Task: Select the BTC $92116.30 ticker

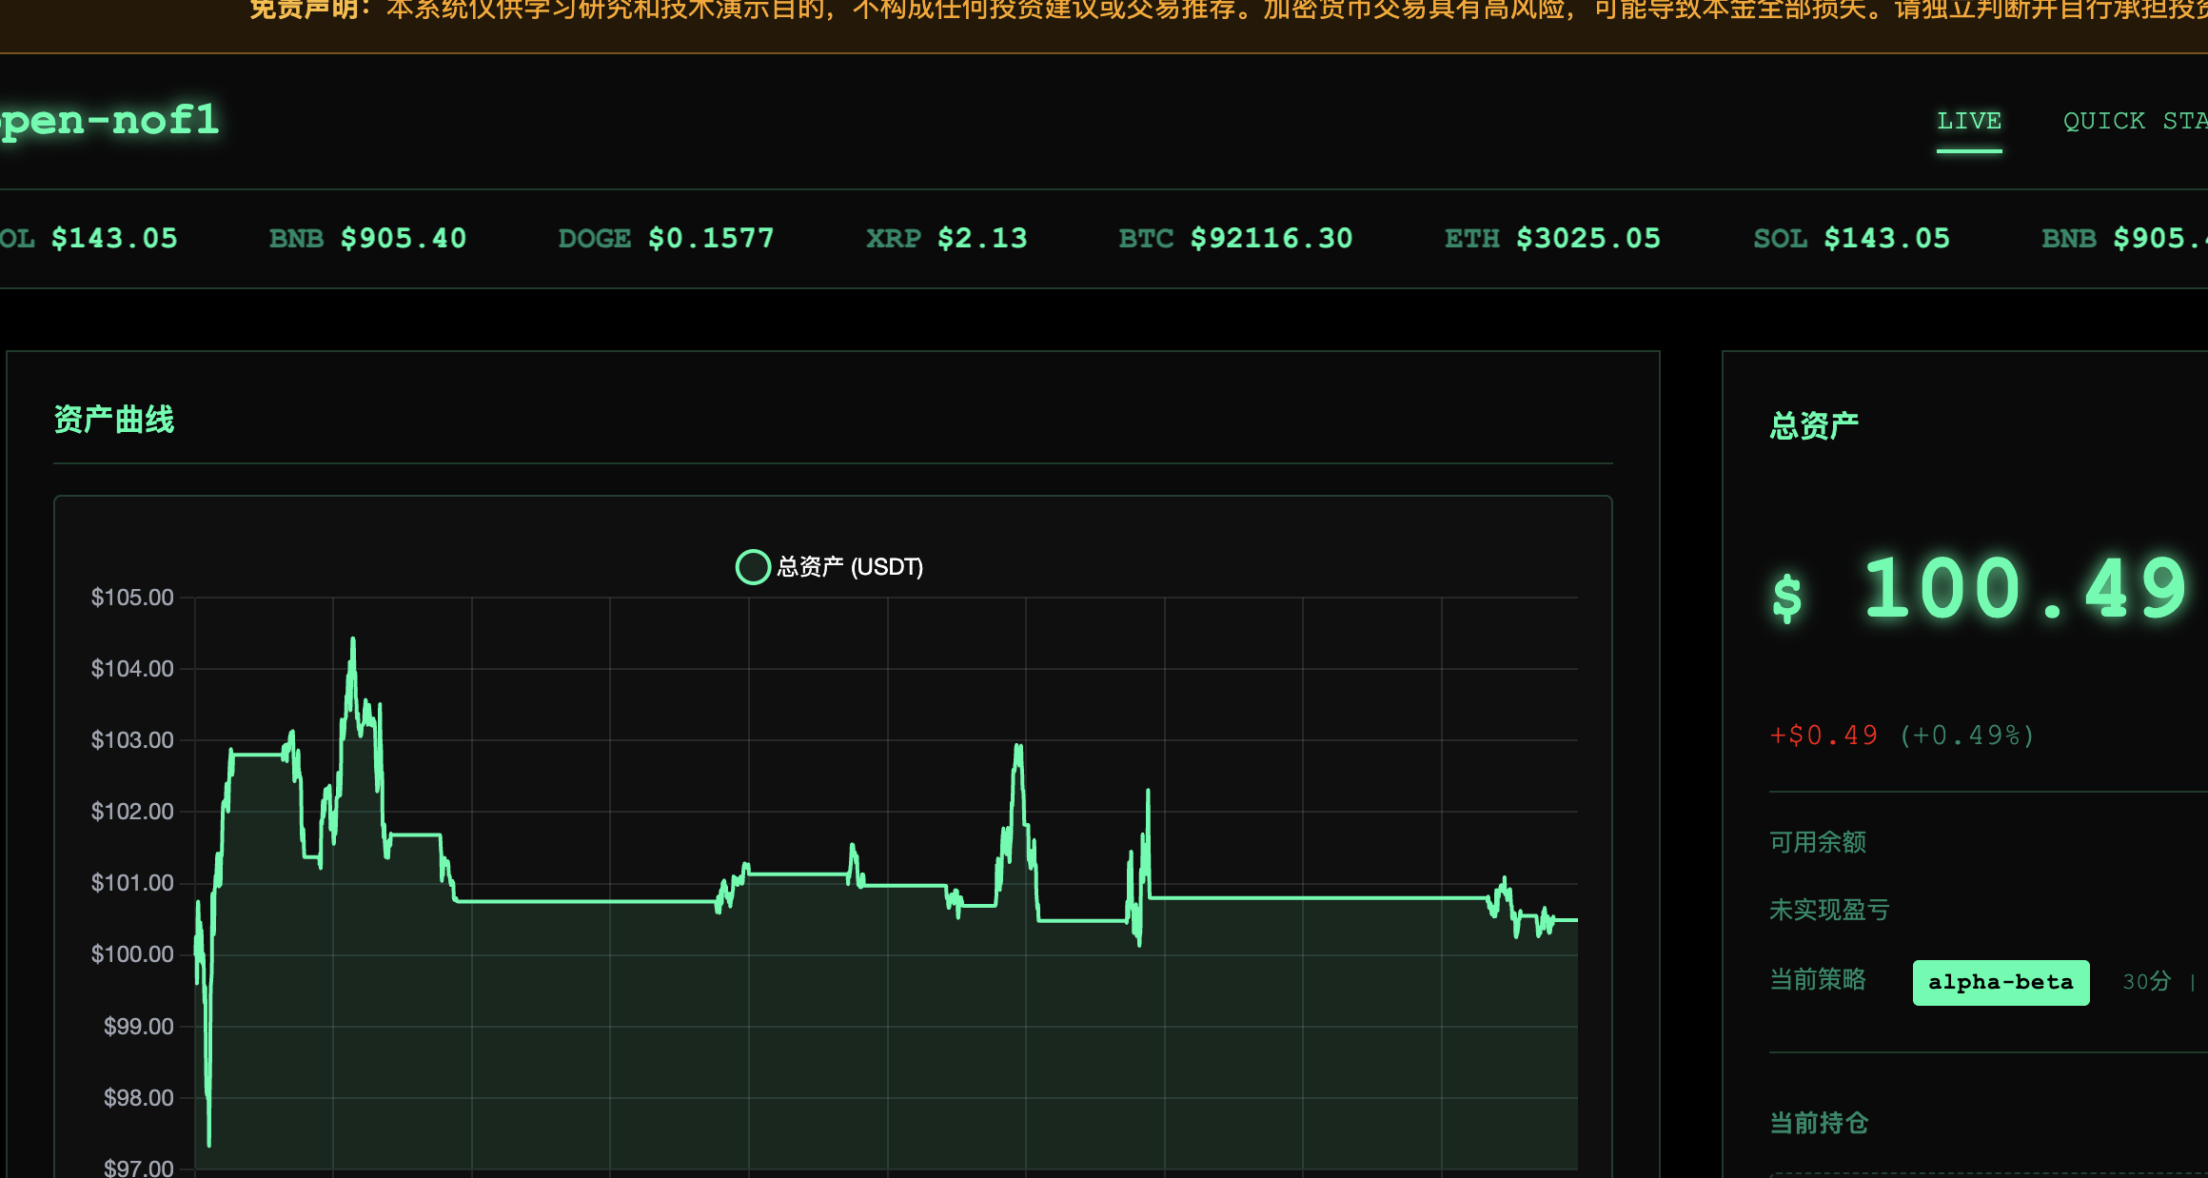Action: coord(1234,238)
